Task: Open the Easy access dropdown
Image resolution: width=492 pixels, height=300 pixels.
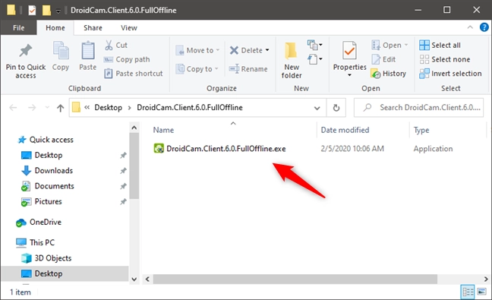Action: point(315,59)
